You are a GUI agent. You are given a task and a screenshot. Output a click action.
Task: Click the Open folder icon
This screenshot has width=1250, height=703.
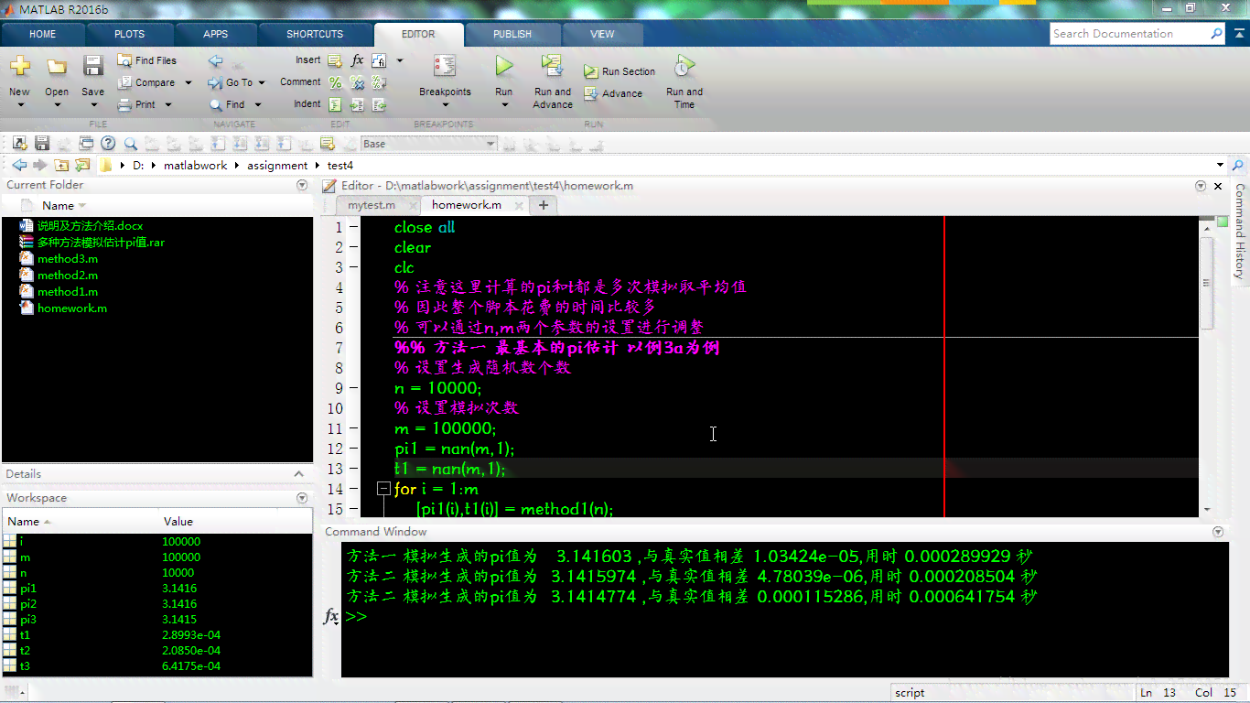coord(57,66)
